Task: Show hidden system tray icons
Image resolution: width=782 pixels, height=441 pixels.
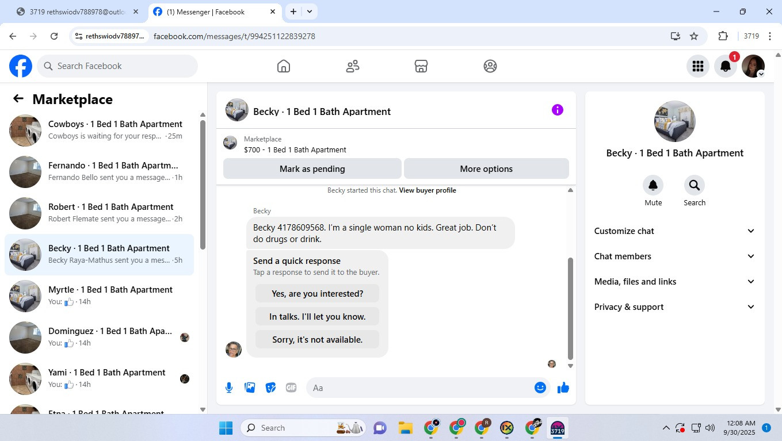Action: (x=666, y=428)
